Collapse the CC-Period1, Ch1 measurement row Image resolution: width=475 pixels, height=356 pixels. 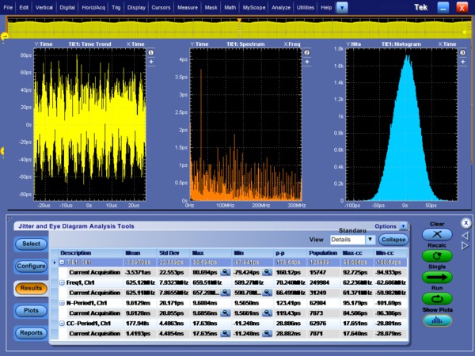63,322
